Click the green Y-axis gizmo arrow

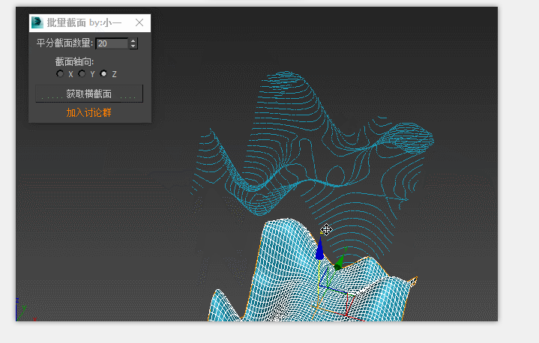[x=340, y=262]
